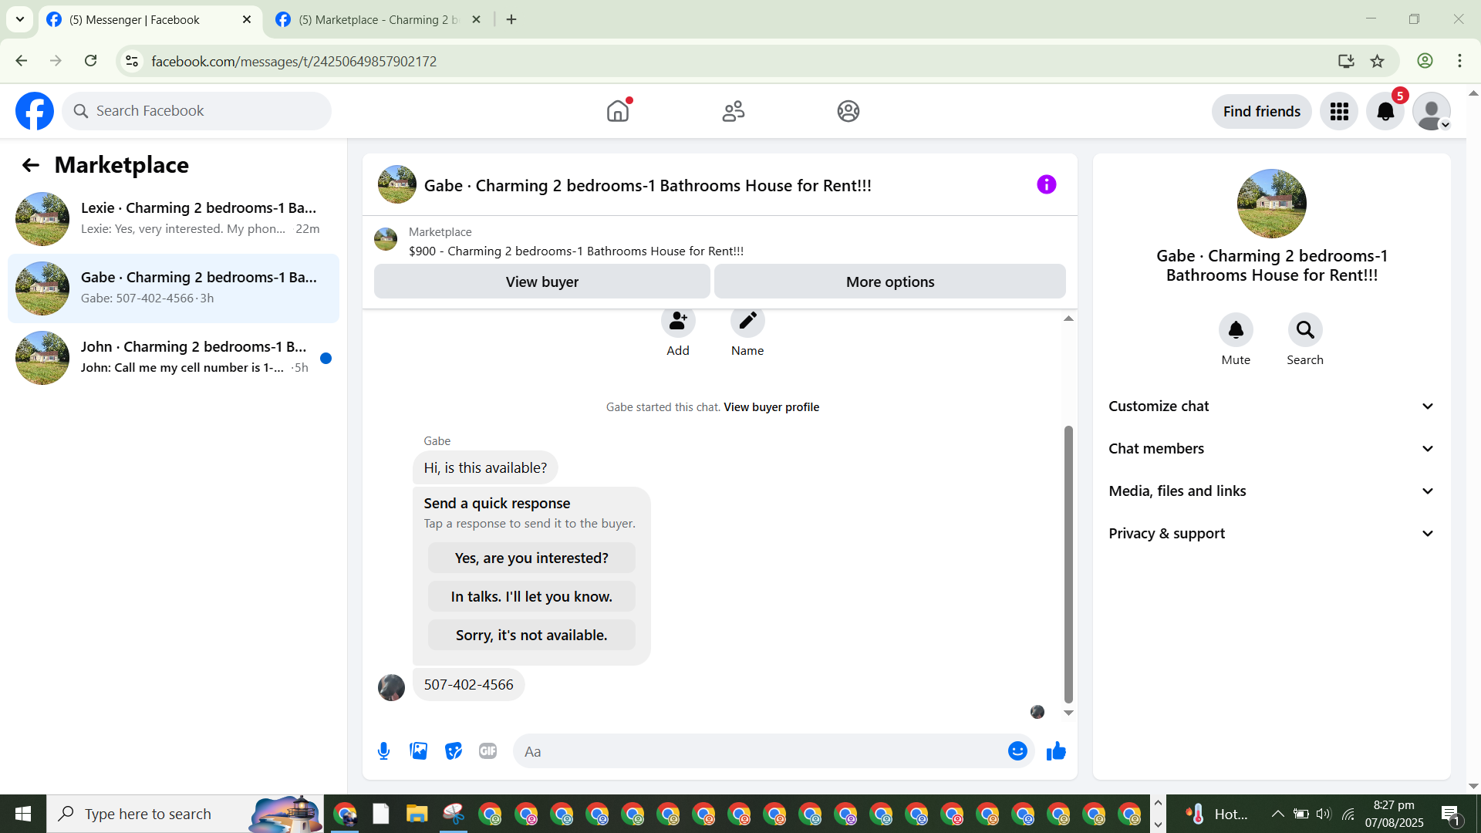Click the browser back arrow
Viewport: 1481px width, 833px height.
coord(22,61)
